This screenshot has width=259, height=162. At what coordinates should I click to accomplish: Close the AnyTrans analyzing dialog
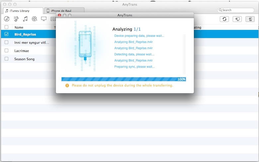[x=59, y=15]
